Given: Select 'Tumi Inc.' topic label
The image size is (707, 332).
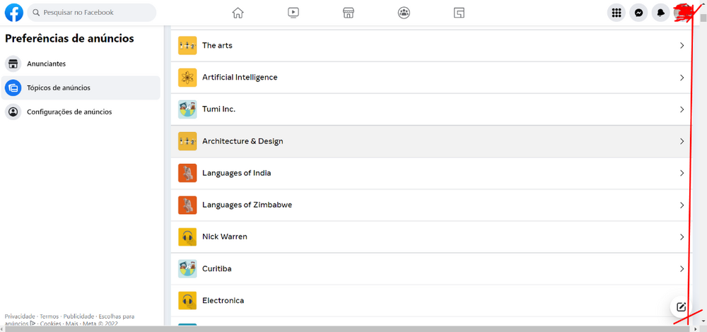Looking at the screenshot, I should 218,109.
